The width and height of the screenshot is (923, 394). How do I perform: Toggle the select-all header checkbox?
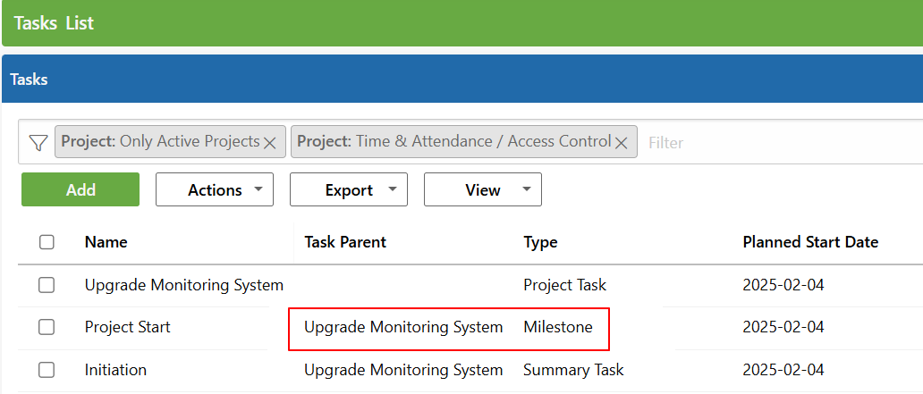(x=47, y=242)
